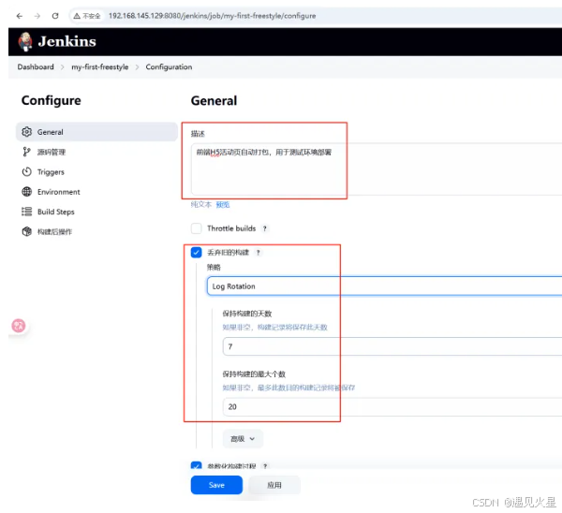
Task: Click the 策略 label
Action: (x=214, y=267)
